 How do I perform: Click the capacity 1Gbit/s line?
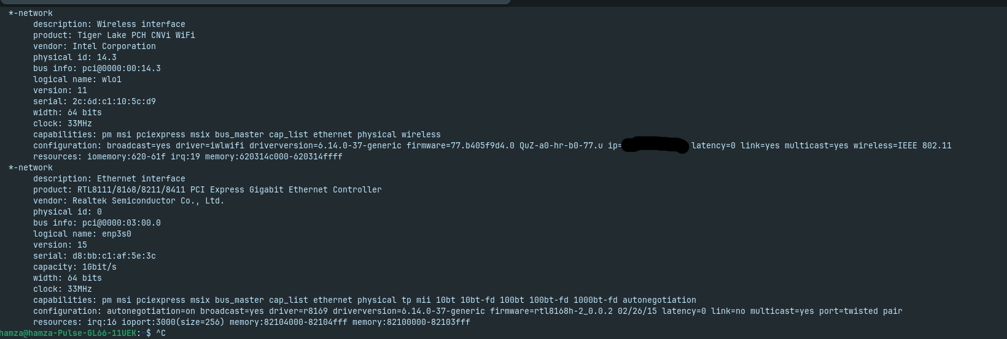click(x=74, y=267)
